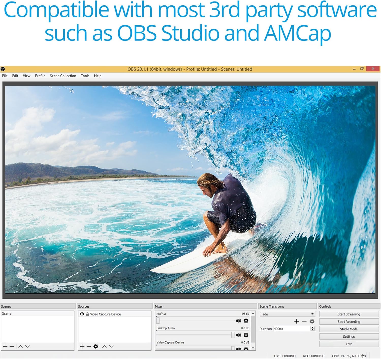Open the View menu
This screenshot has height=359, width=381.
point(27,76)
